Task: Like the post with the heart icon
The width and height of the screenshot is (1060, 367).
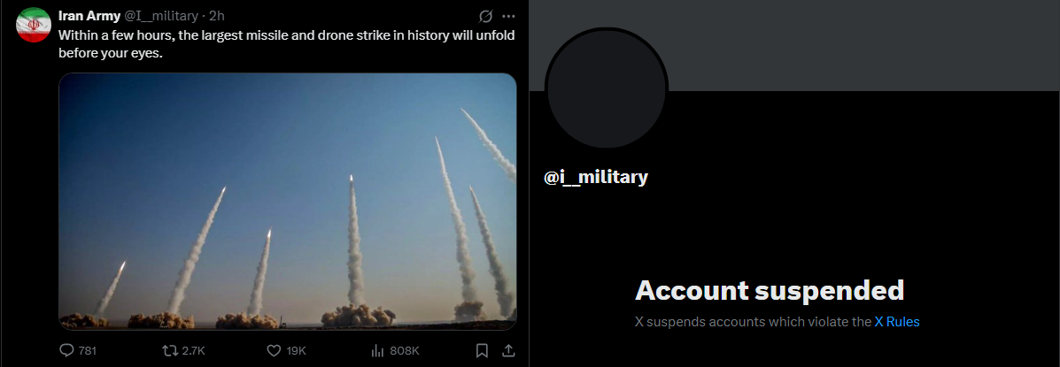Action: click(287, 351)
